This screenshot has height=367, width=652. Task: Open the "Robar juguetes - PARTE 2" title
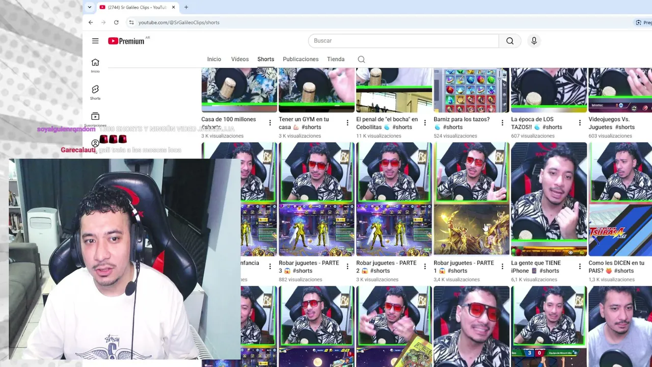pyautogui.click(x=386, y=267)
